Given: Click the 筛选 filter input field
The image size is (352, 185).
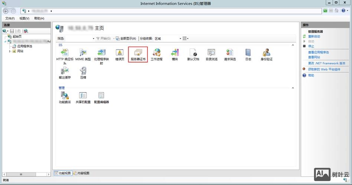Looking at the screenshot, I should pos(80,38).
